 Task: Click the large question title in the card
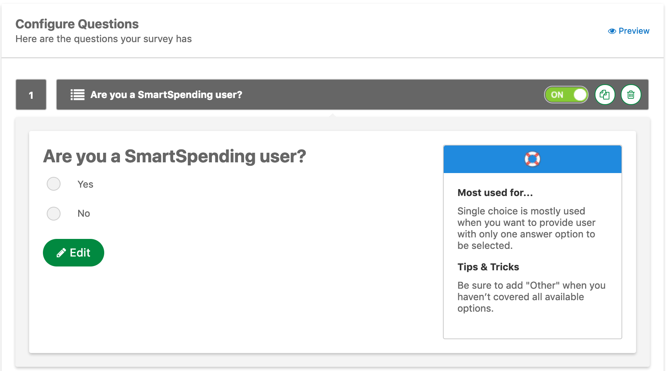tap(175, 156)
